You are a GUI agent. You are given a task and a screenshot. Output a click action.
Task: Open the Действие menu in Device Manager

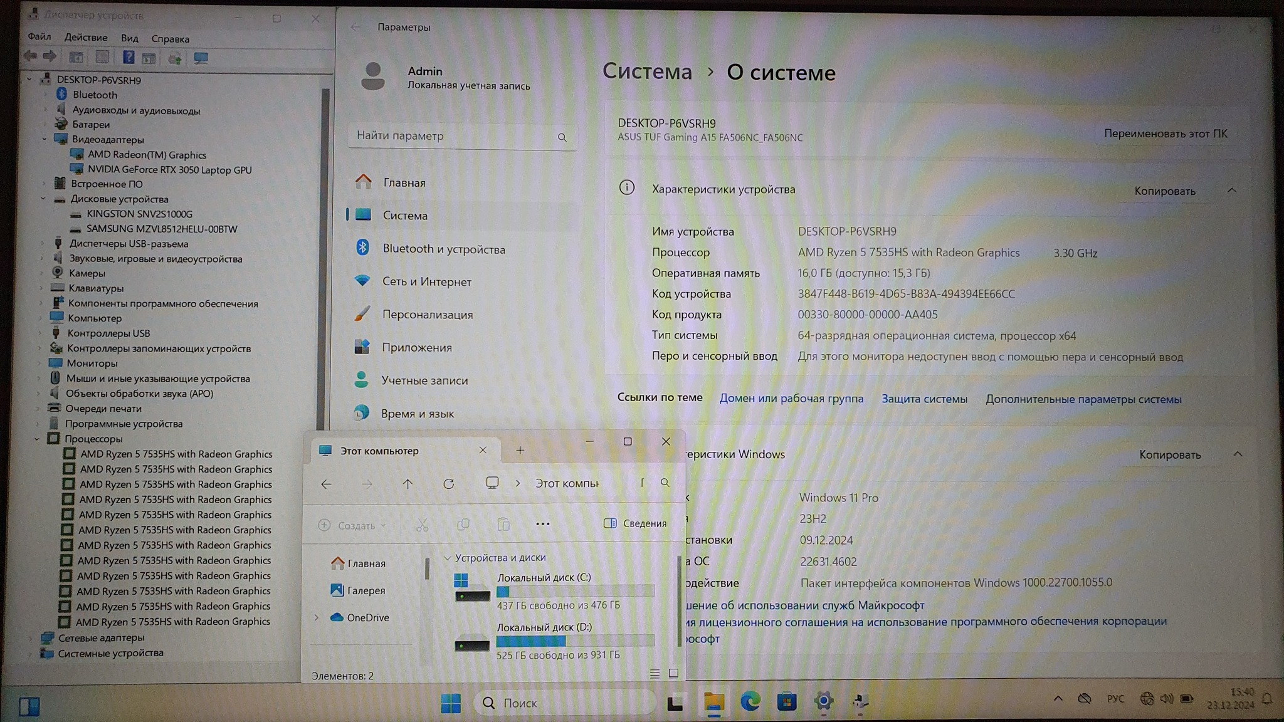[x=86, y=38]
